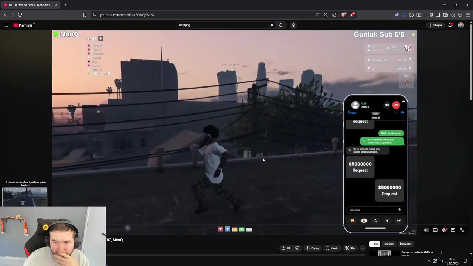Select the Size özel filter chip

[389, 244]
